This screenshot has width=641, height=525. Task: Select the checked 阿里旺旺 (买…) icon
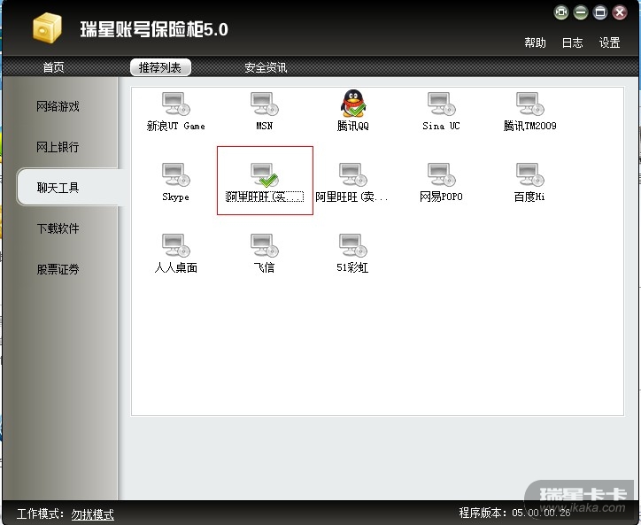265,175
